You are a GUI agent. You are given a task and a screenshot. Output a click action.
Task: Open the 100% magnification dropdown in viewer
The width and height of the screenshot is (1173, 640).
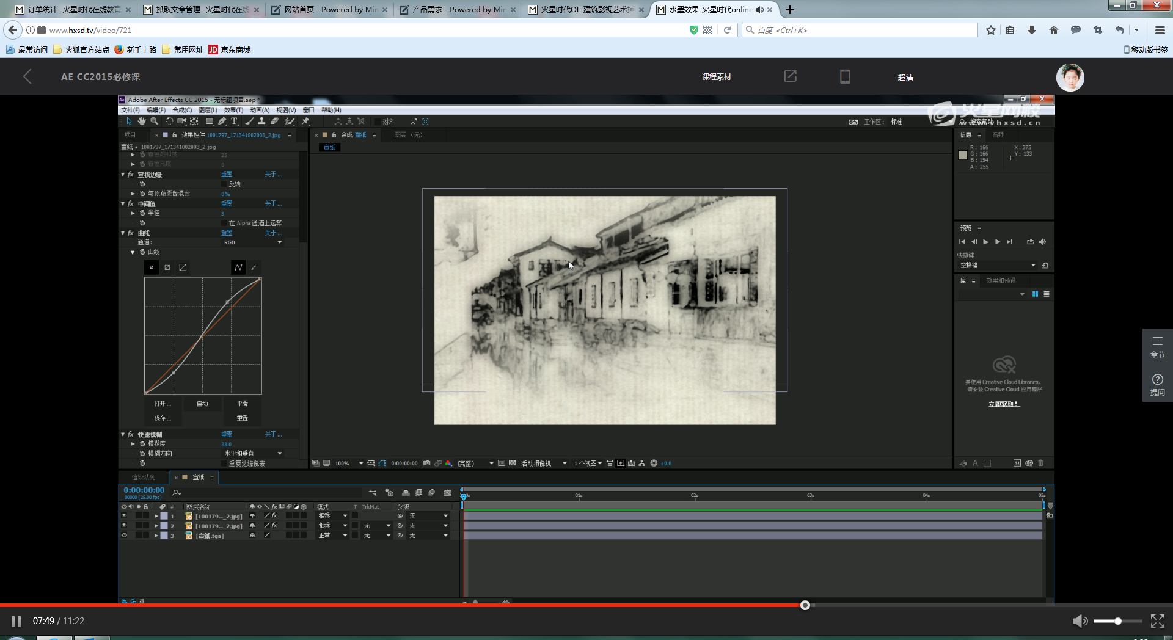pyautogui.click(x=349, y=464)
